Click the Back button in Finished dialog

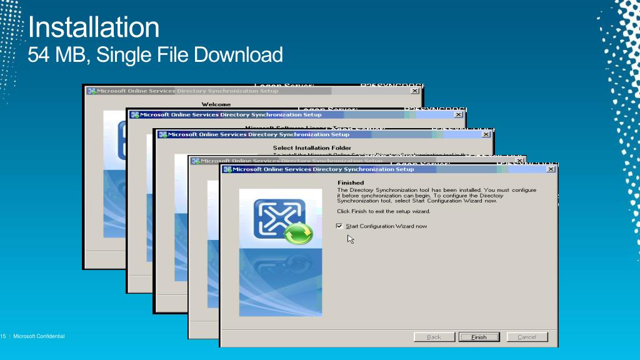(434, 337)
